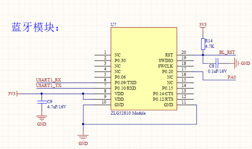
Task: Select pin name P0.06
Action: 120,77
